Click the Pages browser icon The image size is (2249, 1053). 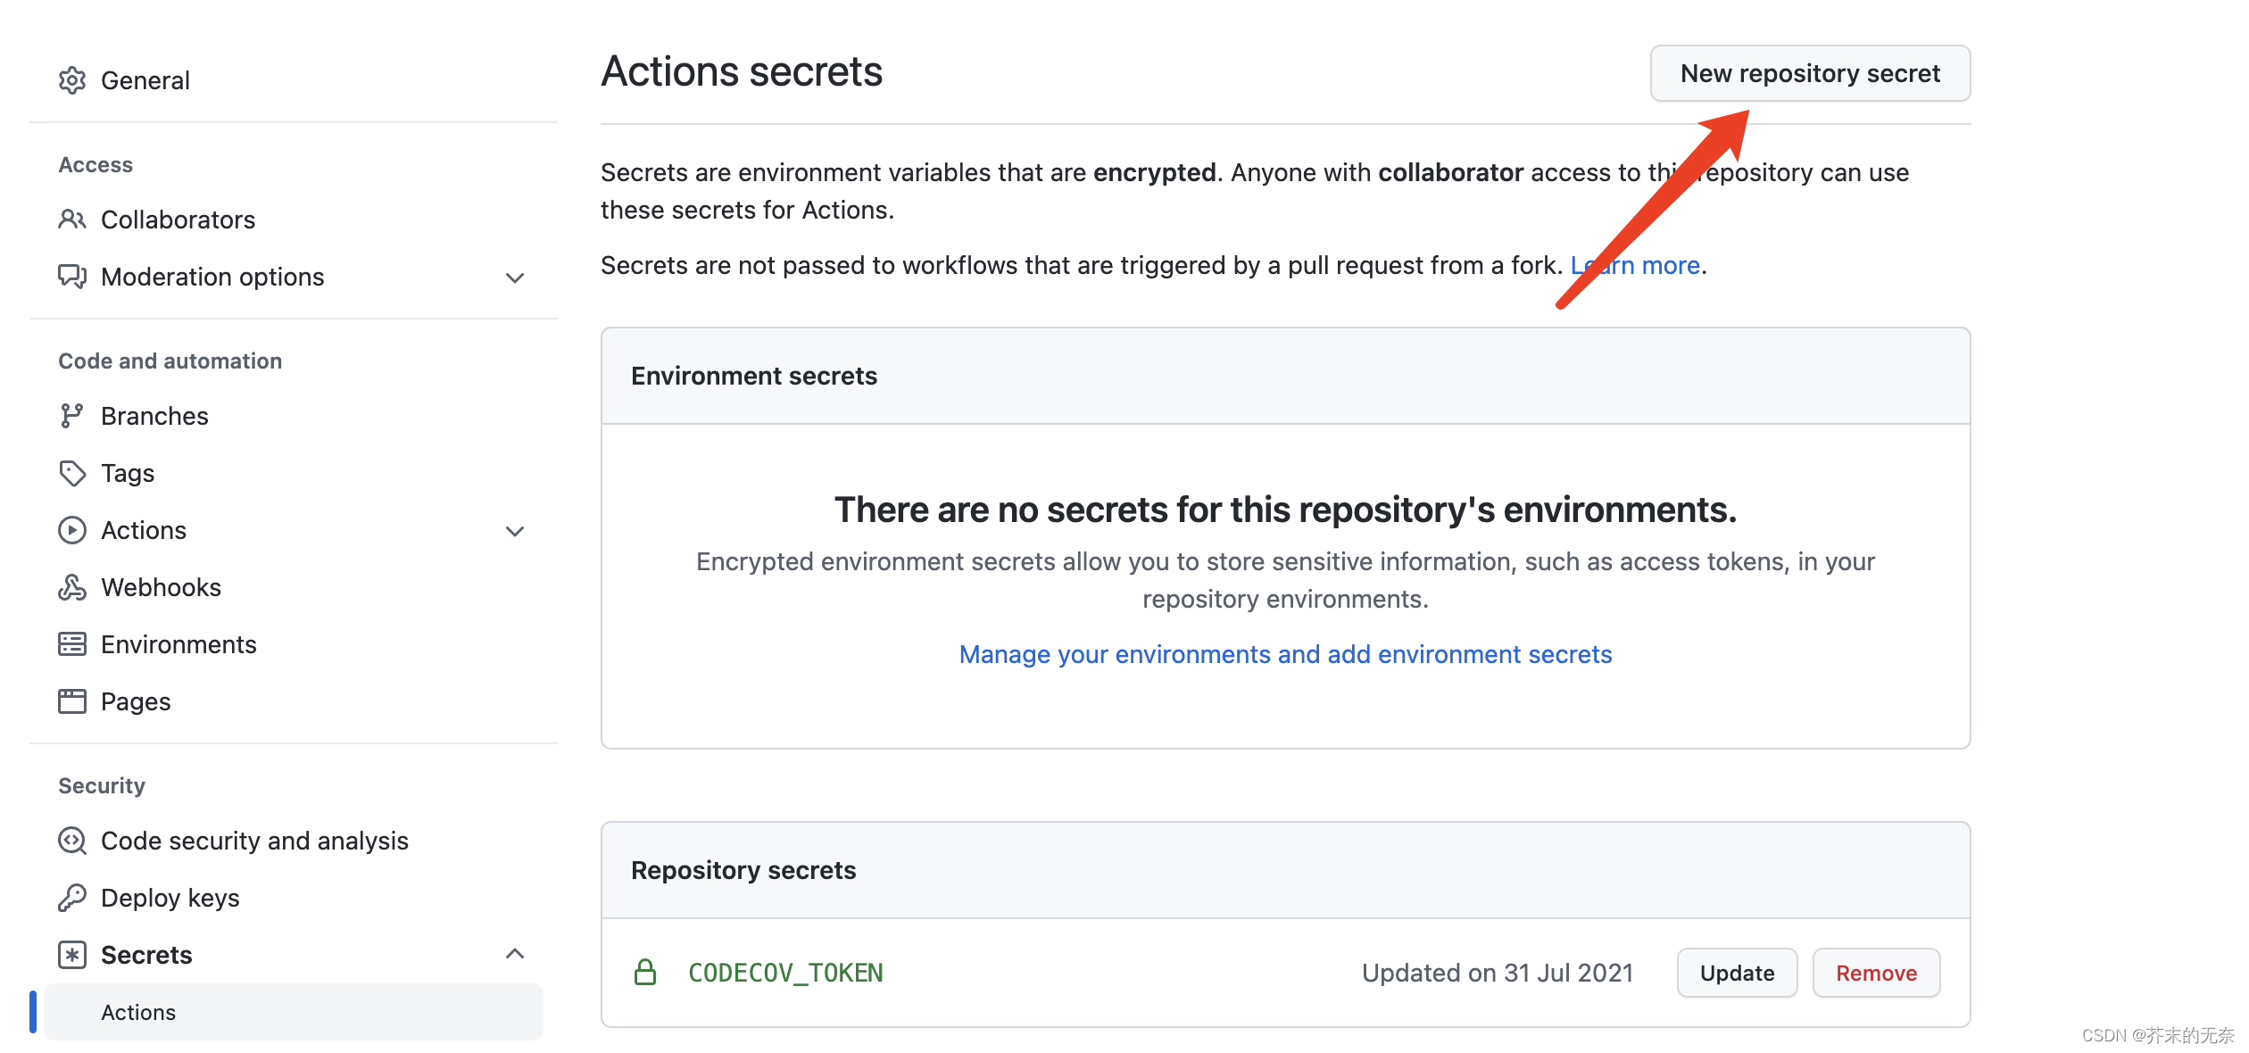point(71,701)
